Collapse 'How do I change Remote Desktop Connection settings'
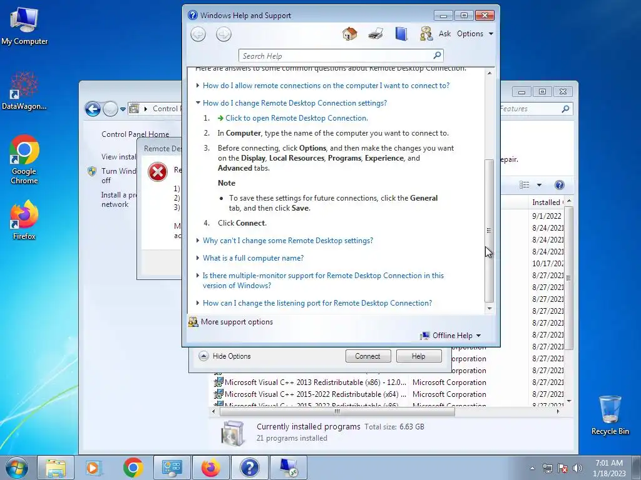The width and height of the screenshot is (641, 480). click(294, 103)
